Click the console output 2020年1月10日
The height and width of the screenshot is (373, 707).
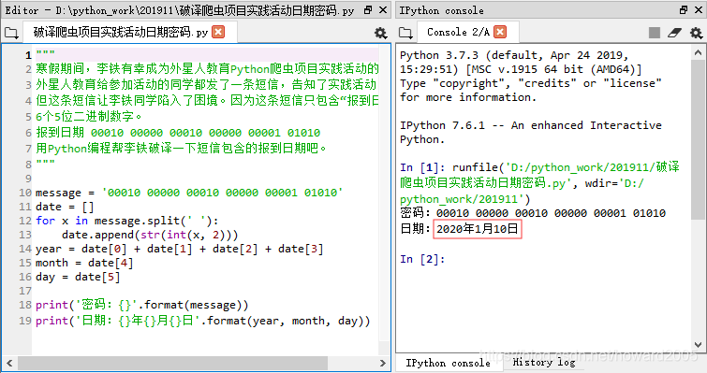pyautogui.click(x=477, y=229)
